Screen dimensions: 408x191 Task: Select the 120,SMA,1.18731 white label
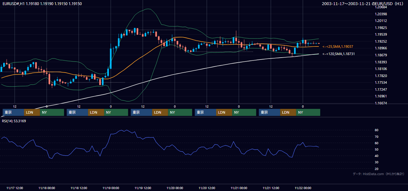[x=339, y=54]
